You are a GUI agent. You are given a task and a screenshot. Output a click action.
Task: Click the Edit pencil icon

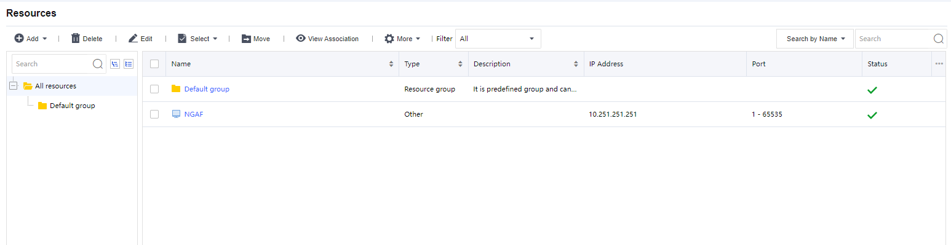click(133, 39)
